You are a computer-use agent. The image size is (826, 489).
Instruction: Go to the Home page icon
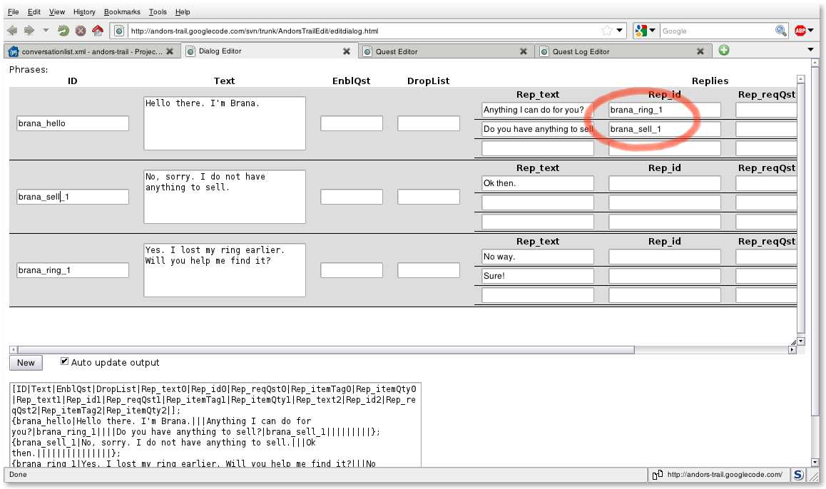click(98, 31)
